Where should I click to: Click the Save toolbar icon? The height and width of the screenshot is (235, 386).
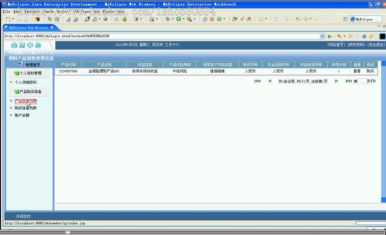coord(19,19)
